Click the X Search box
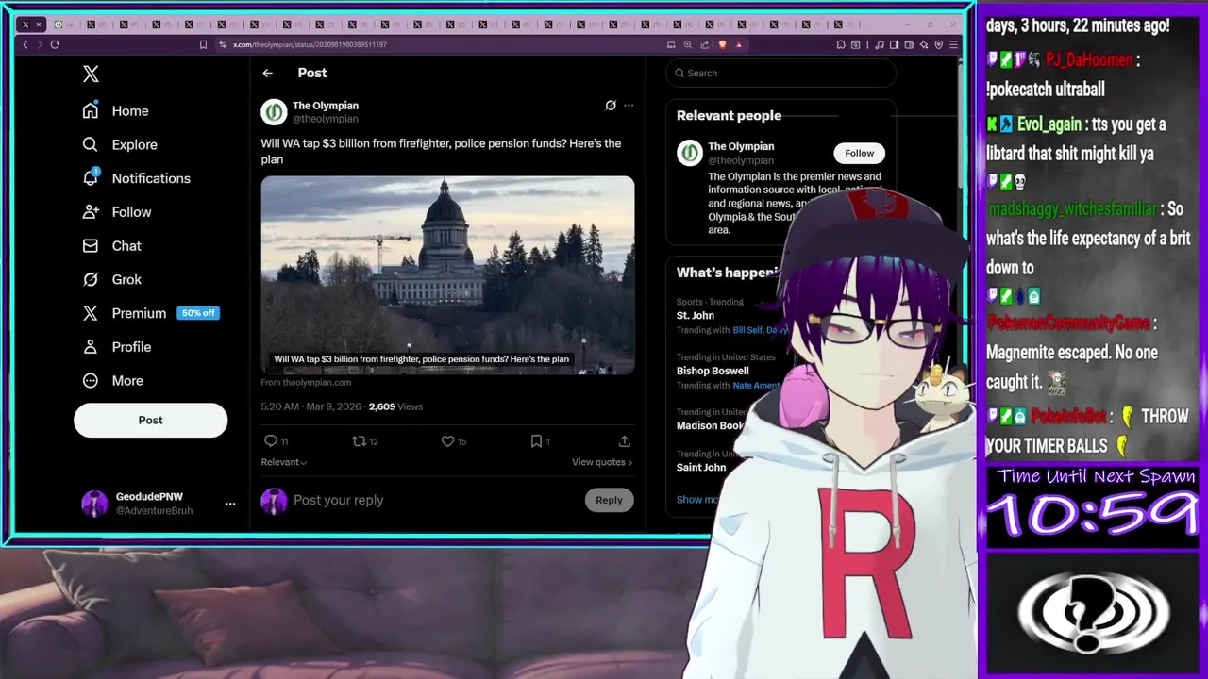1208x679 pixels. pos(780,73)
